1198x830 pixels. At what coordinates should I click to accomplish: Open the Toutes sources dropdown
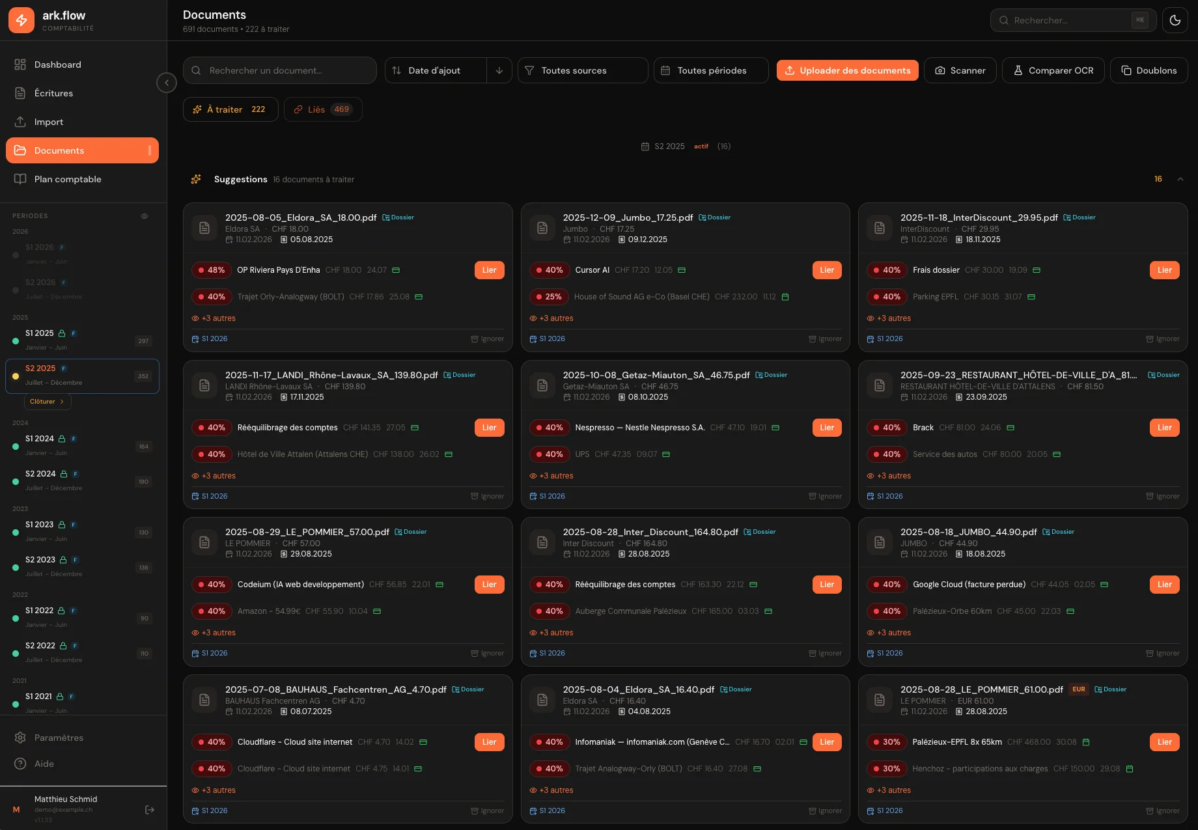tap(582, 70)
